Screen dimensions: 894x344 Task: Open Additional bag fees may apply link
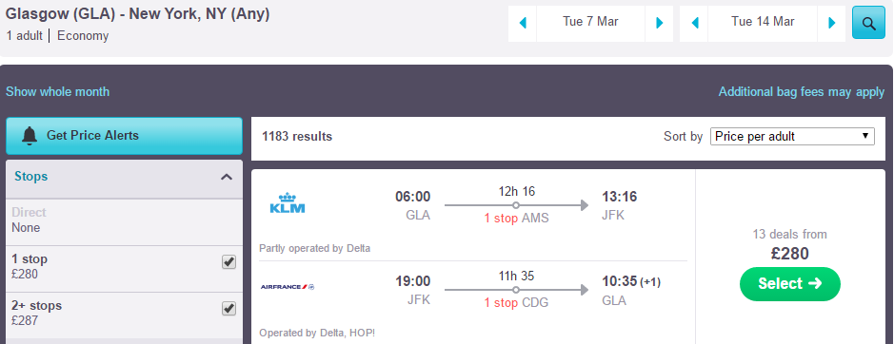tap(802, 91)
